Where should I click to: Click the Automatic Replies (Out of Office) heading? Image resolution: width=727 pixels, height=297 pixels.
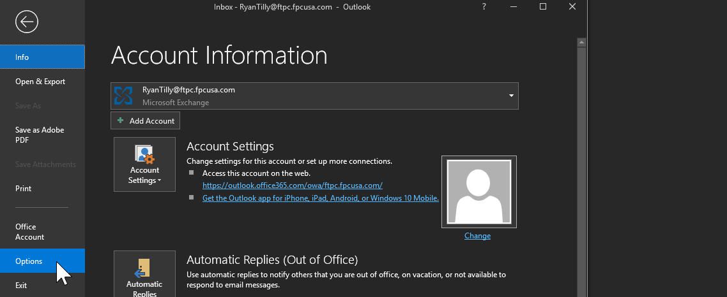(272, 259)
